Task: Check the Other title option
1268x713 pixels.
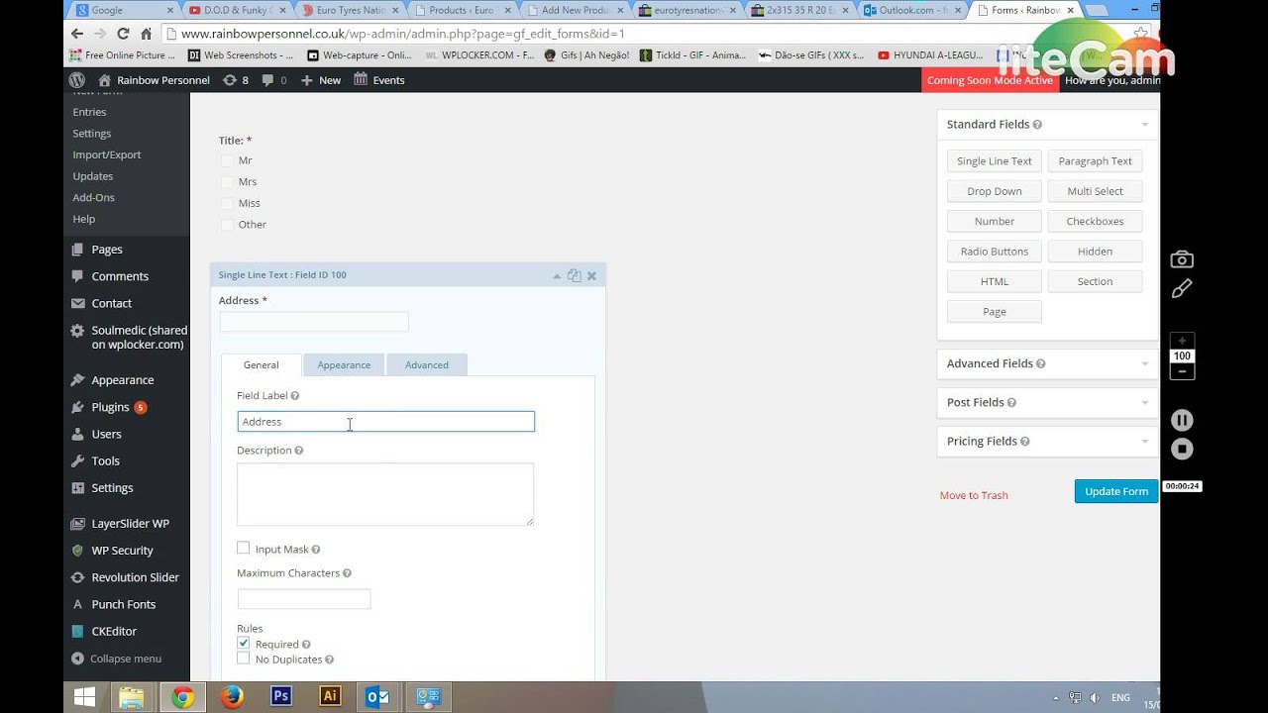Action: pos(227,225)
